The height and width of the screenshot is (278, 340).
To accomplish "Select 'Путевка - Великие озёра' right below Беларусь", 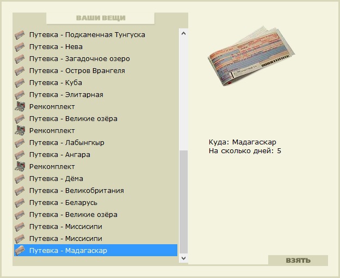I will [x=96, y=215].
